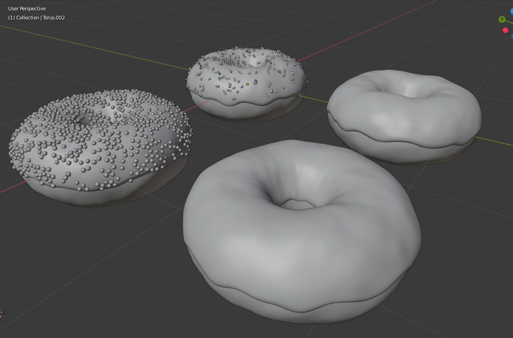Click the orange origin point on sprinkled donut
Screen dimensions: 513x338
click(x=247, y=84)
